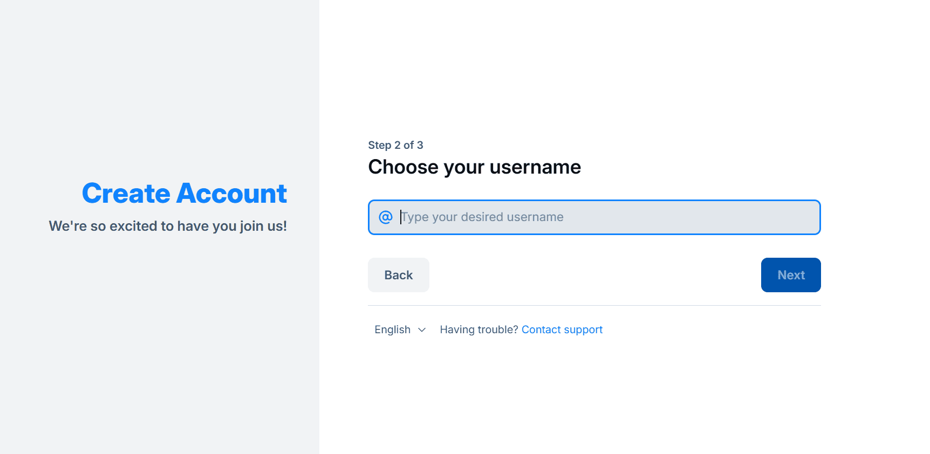Click the divider line below the buttons
Viewport: 930px width, 454px height.
pyautogui.click(x=594, y=305)
